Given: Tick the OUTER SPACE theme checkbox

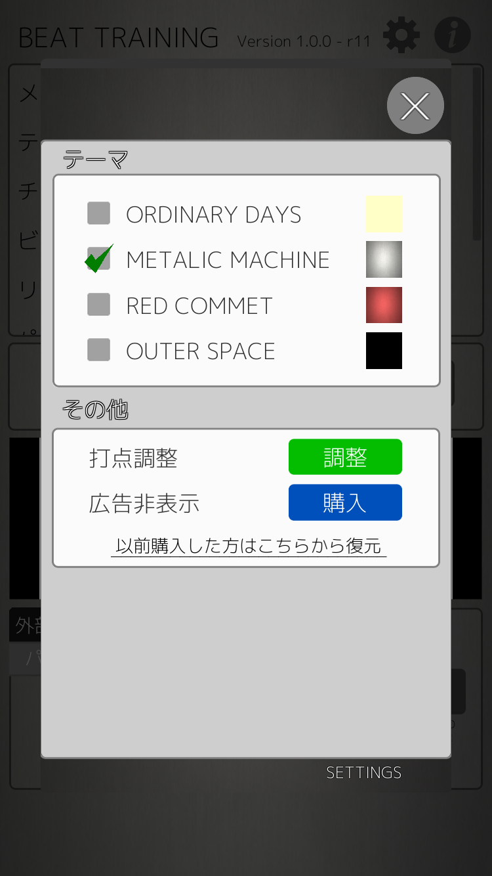Looking at the screenshot, I should tap(99, 350).
